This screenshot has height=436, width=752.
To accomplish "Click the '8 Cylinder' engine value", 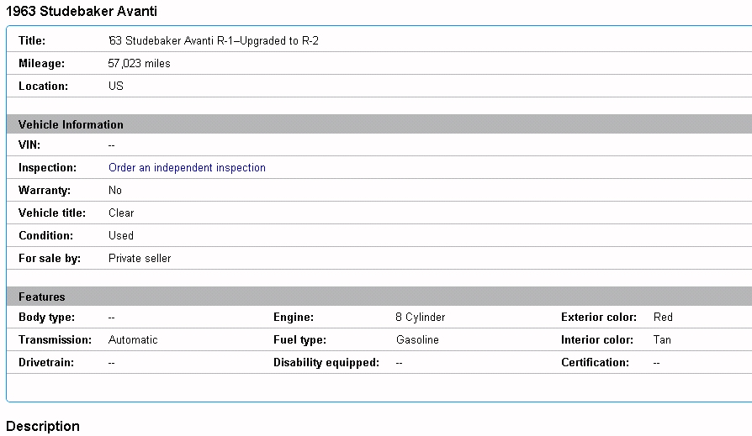I will pos(421,318).
